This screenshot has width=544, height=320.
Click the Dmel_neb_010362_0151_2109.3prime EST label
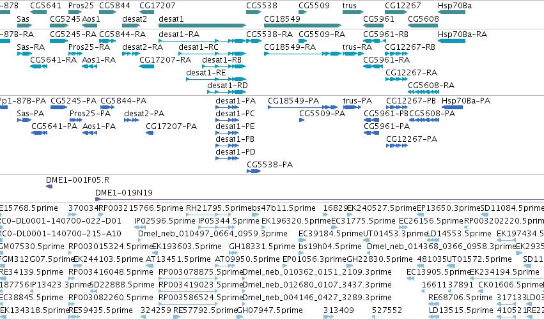point(317,273)
